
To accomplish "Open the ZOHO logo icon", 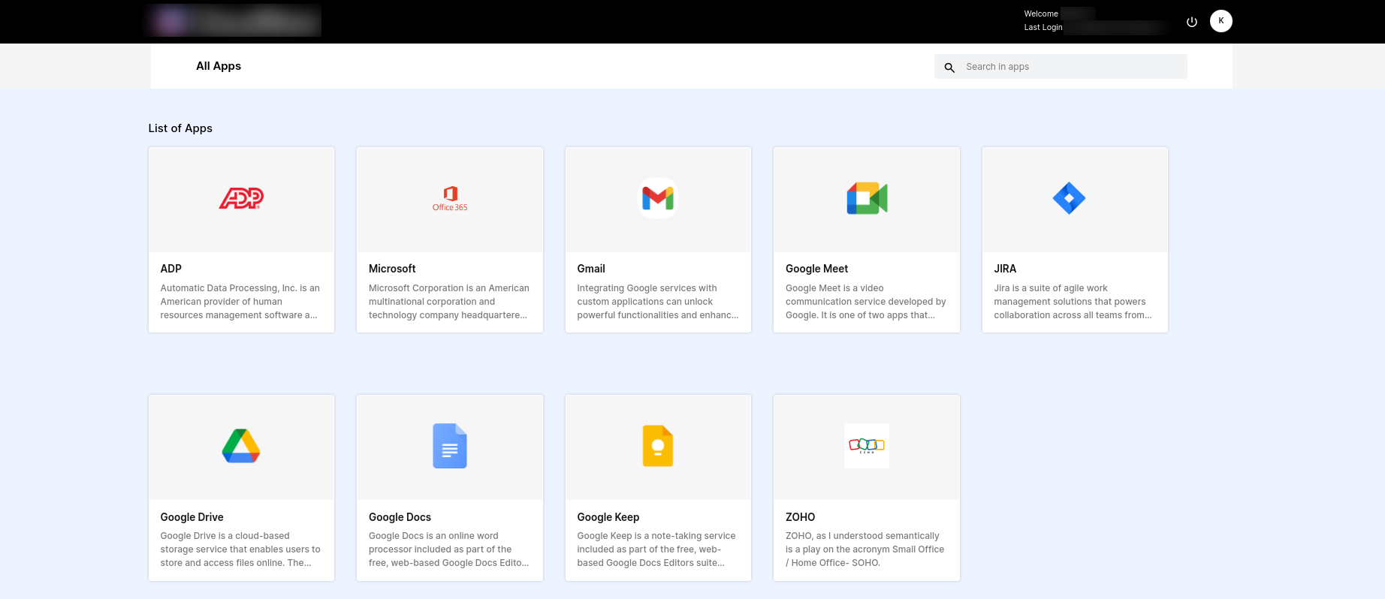I will [867, 446].
